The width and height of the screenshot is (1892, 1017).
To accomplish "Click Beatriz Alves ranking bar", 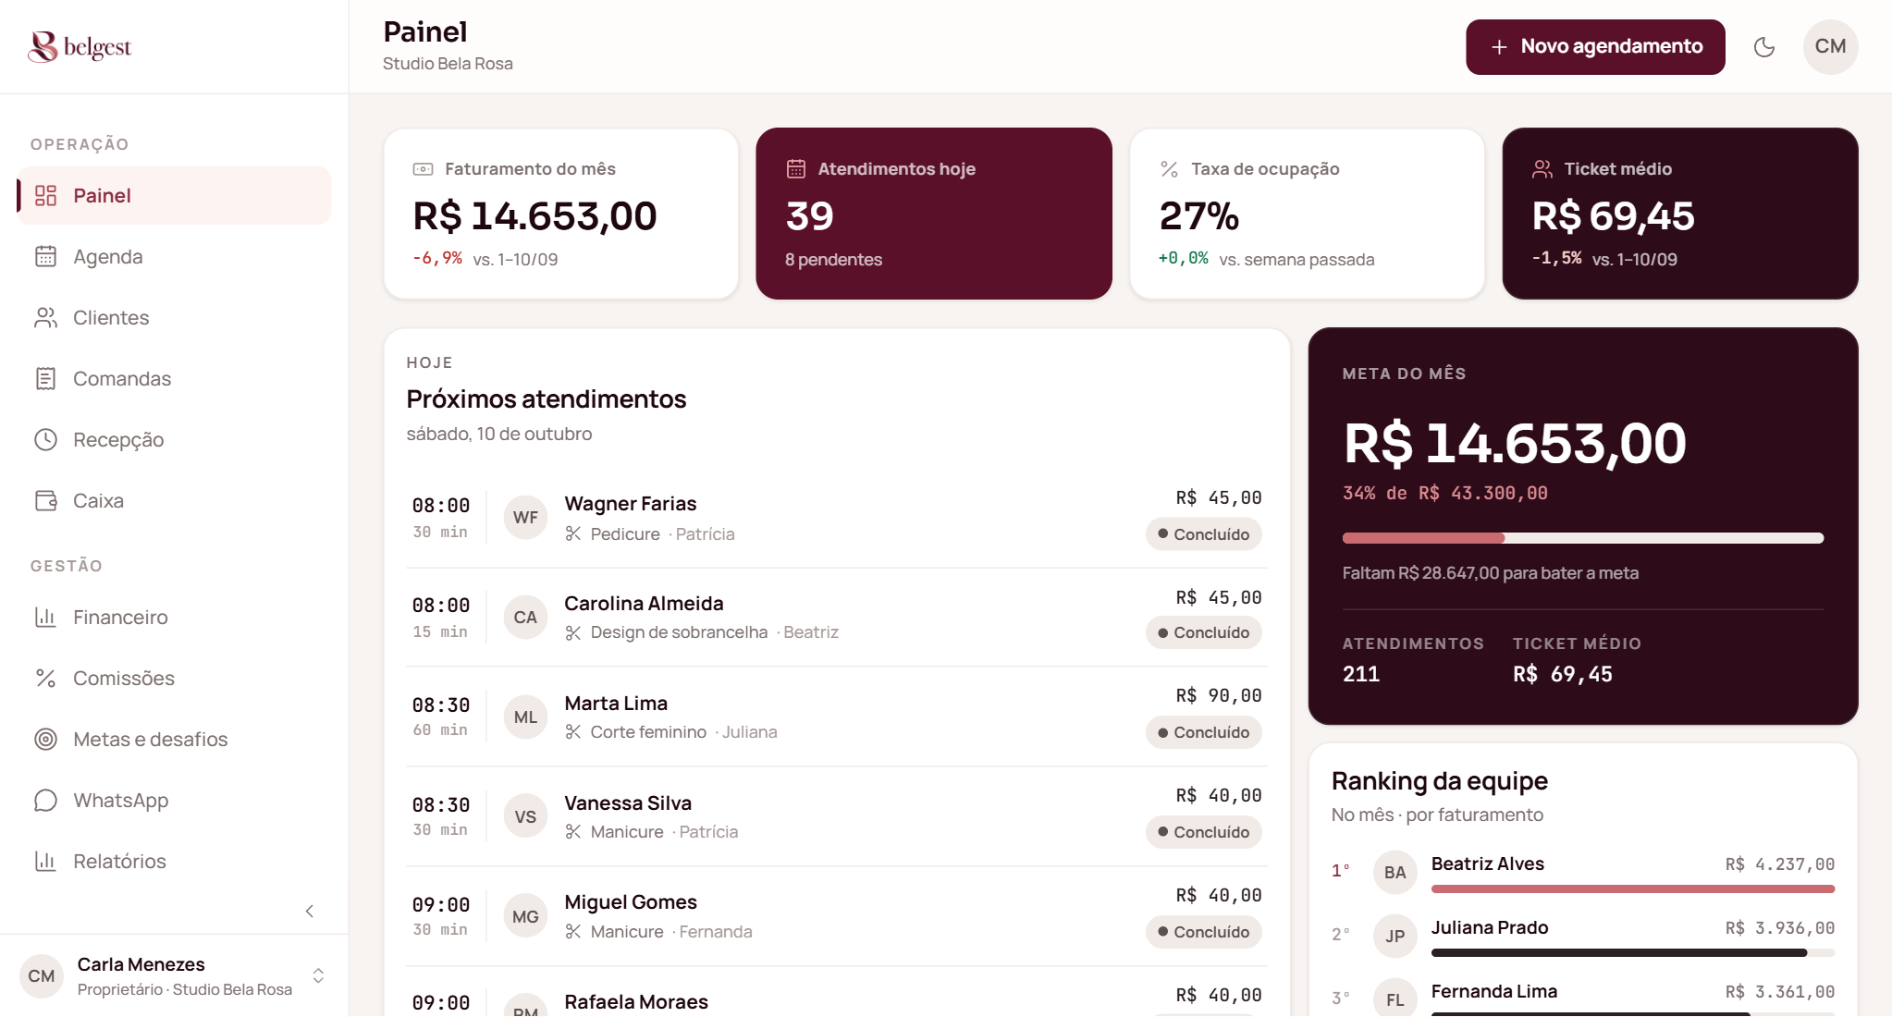I will pos(1632,888).
